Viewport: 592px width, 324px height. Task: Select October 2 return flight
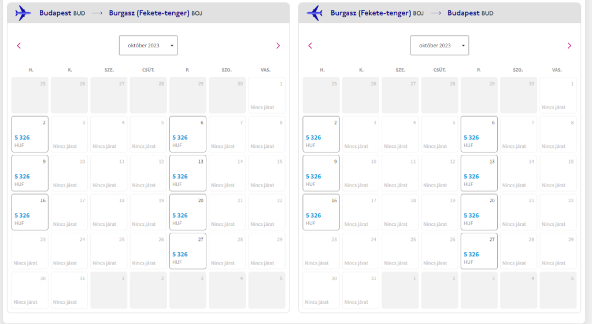(x=321, y=134)
